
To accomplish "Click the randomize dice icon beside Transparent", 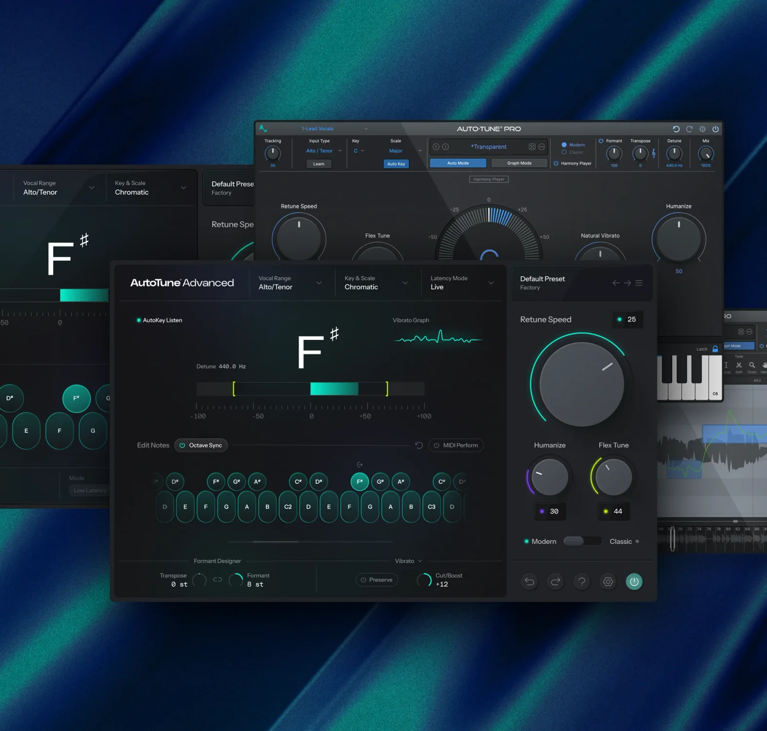I will (532, 147).
